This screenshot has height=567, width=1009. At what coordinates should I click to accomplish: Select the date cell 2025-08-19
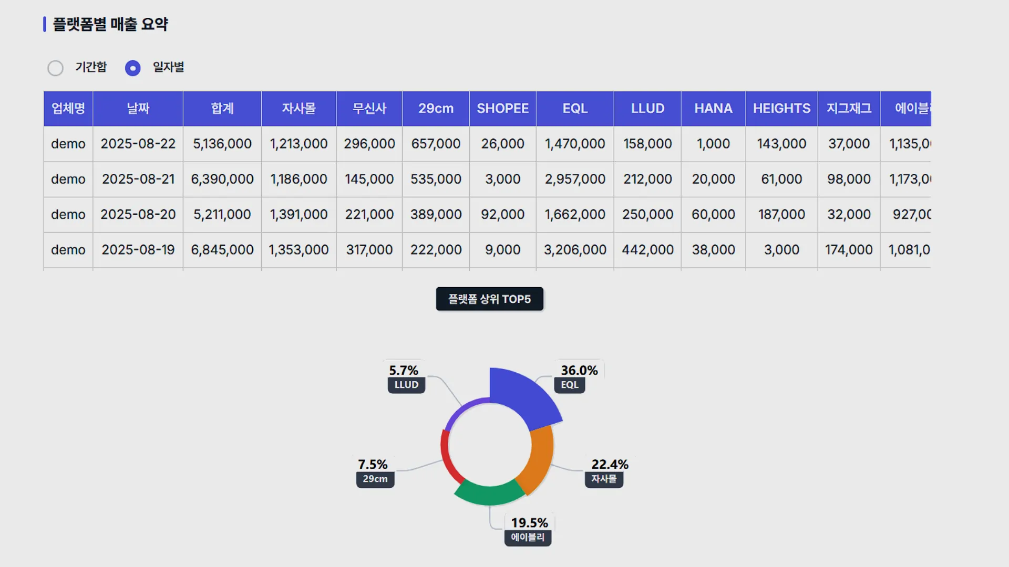[x=138, y=250]
